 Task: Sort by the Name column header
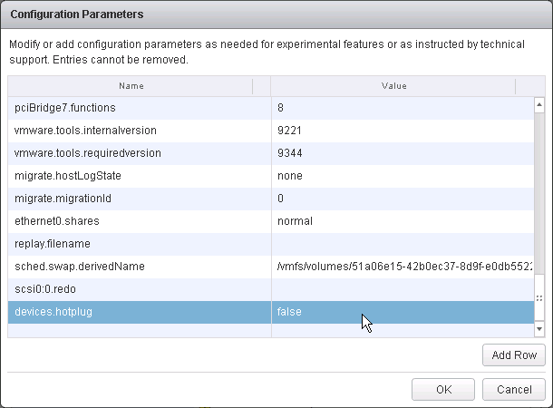(x=131, y=86)
